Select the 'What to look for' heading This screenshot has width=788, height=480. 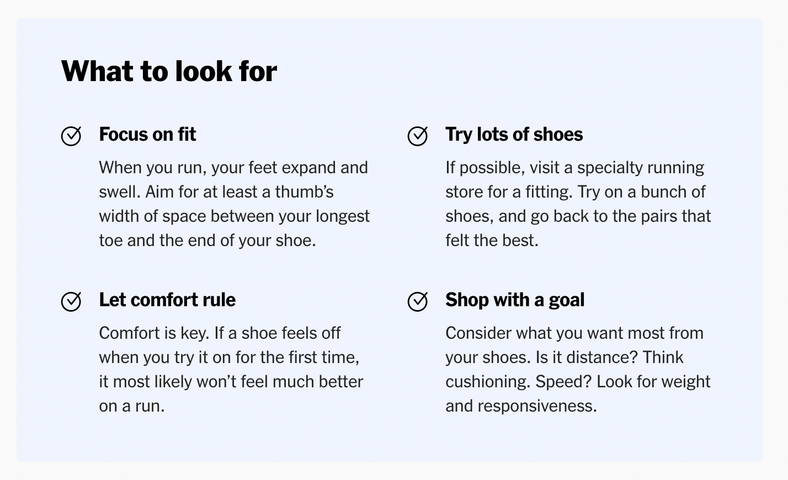point(169,71)
